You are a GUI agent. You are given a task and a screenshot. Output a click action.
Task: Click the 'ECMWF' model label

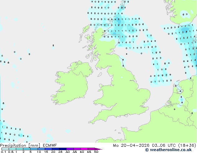[x=50, y=146]
